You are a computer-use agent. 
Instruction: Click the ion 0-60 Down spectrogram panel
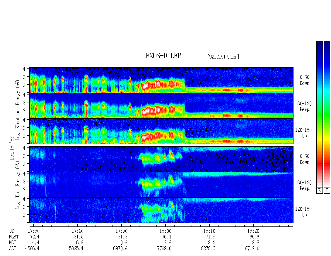pos(161,159)
